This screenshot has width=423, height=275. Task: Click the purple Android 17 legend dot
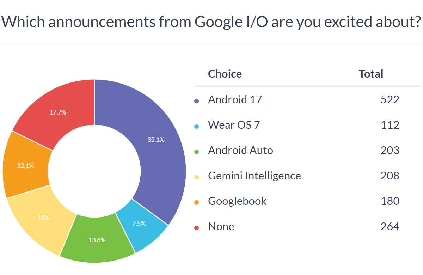coord(197,101)
